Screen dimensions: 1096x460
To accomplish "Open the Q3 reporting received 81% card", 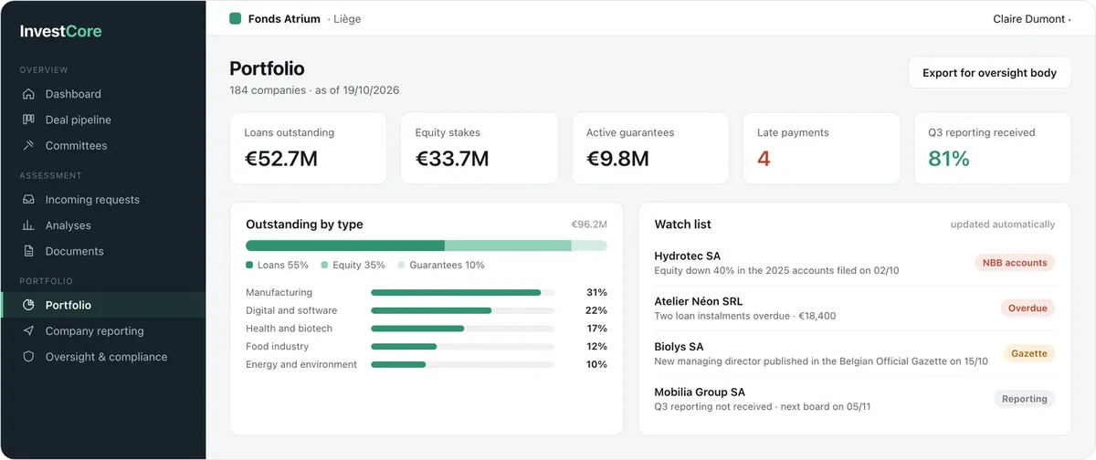I will click(993, 148).
